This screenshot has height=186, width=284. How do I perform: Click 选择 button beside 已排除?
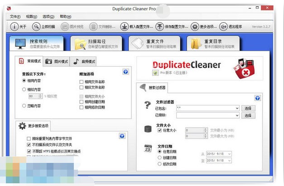[248, 115]
